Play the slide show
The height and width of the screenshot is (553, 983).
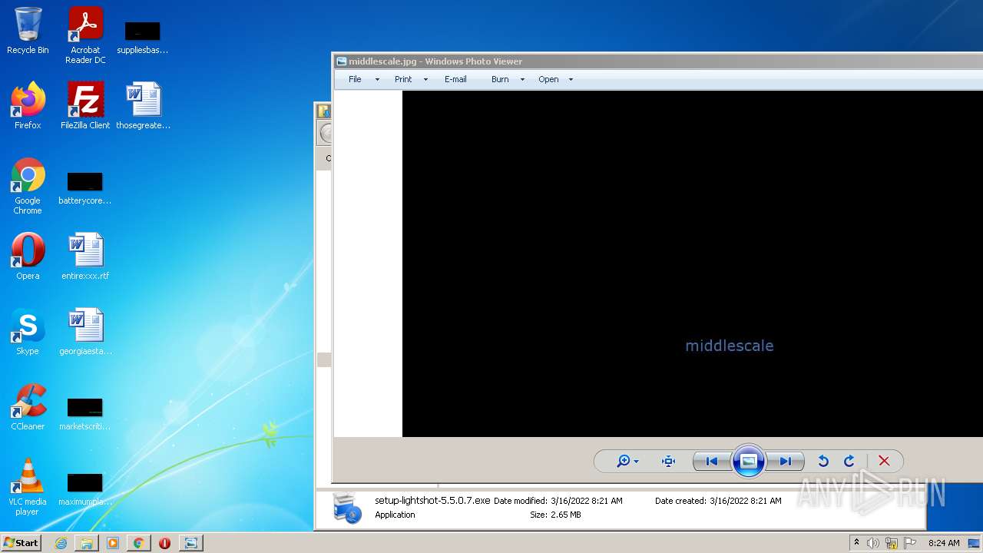(x=748, y=461)
